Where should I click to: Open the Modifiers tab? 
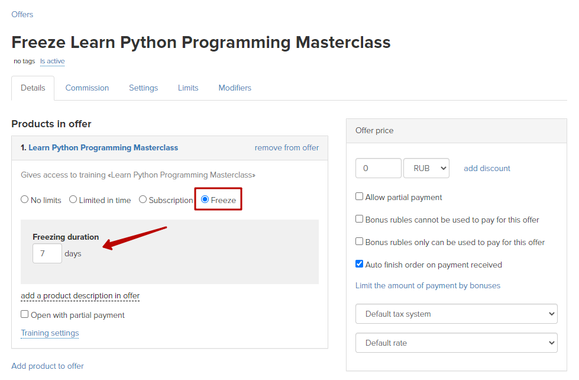[235, 88]
